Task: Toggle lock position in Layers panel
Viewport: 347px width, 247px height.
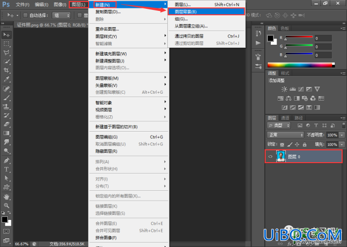Action: (297, 145)
